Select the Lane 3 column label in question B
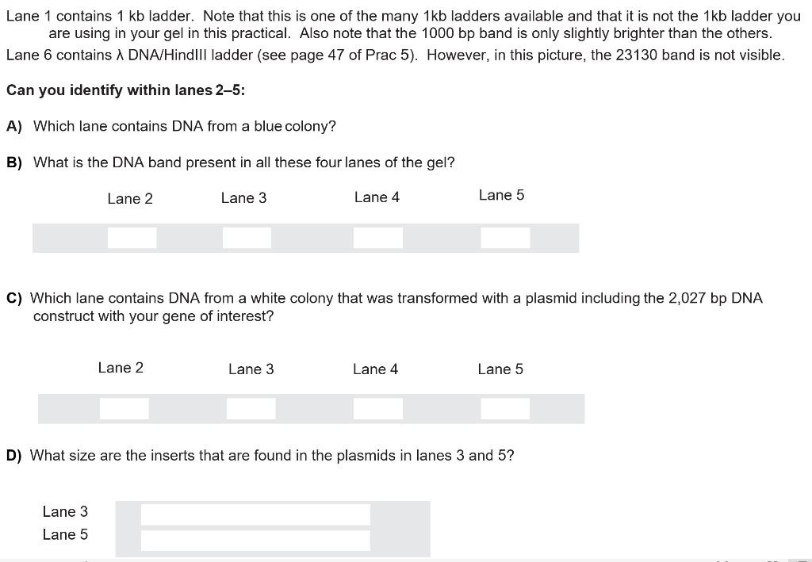This screenshot has height=562, width=812. point(243,198)
